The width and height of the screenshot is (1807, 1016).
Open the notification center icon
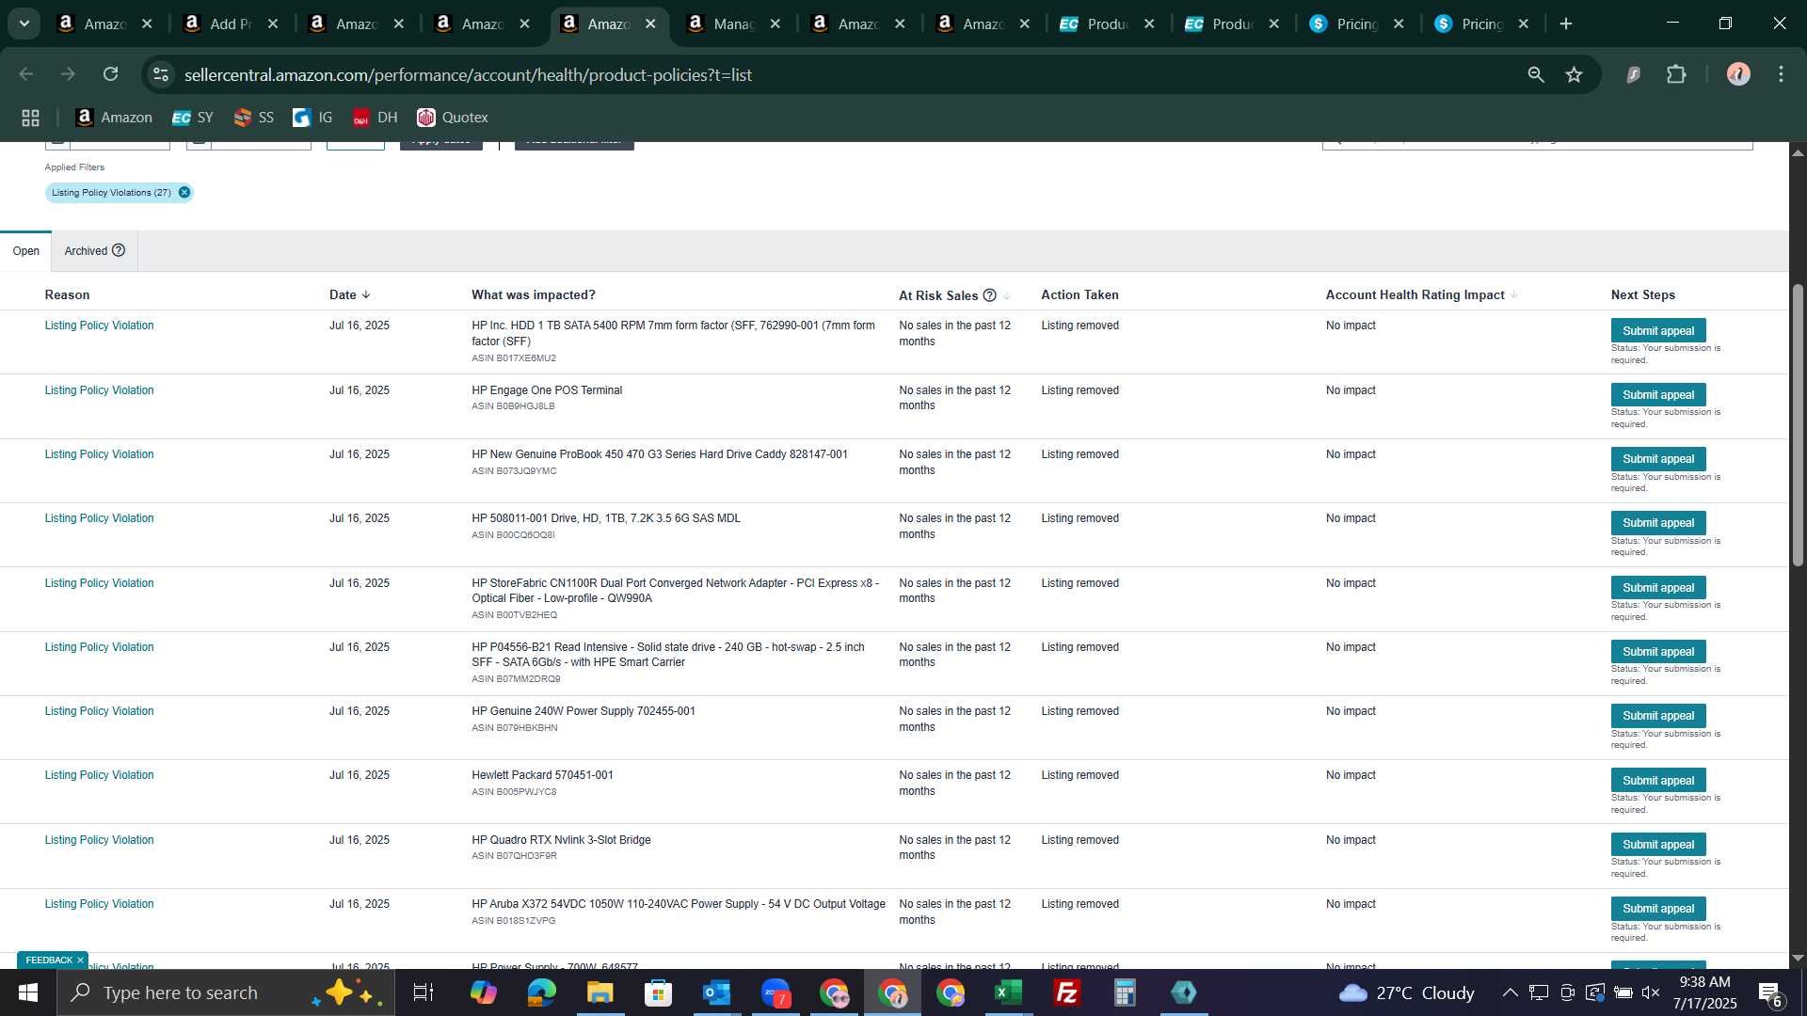pyautogui.click(x=1769, y=992)
